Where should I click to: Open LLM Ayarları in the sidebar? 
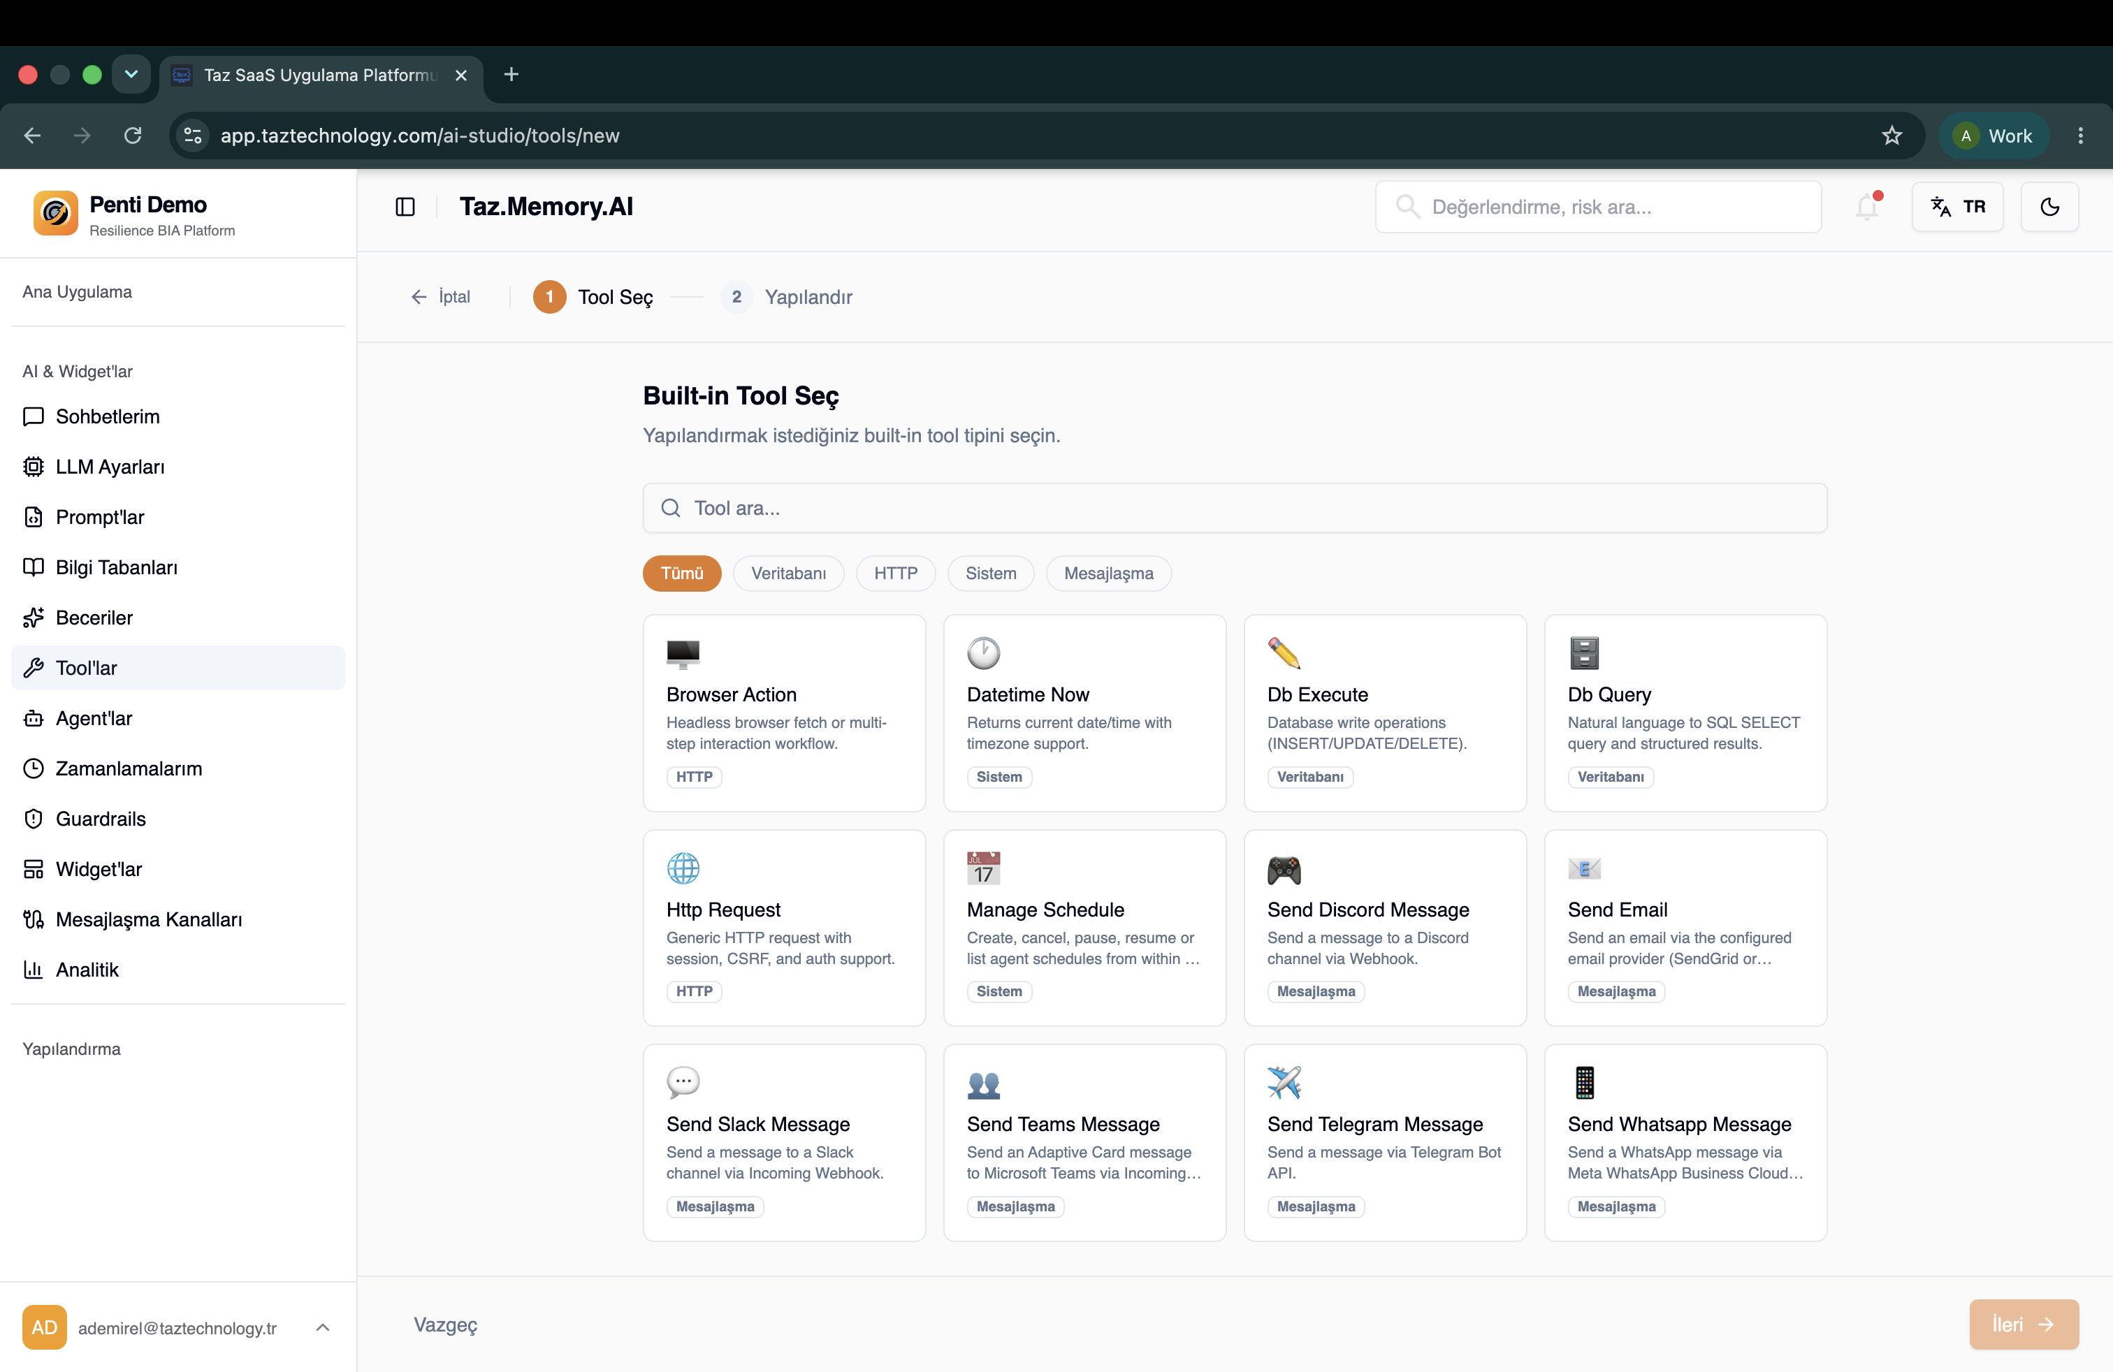pyautogui.click(x=177, y=467)
